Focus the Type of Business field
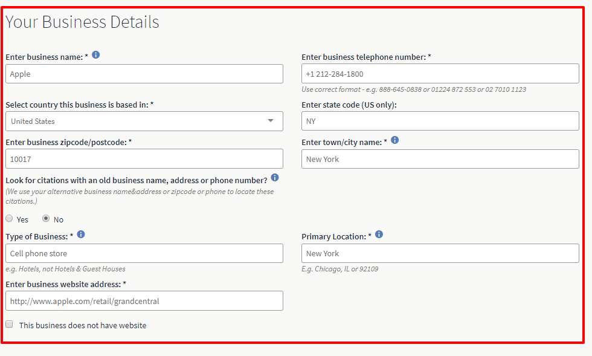Screen dimensions: 592x356 tap(144, 253)
